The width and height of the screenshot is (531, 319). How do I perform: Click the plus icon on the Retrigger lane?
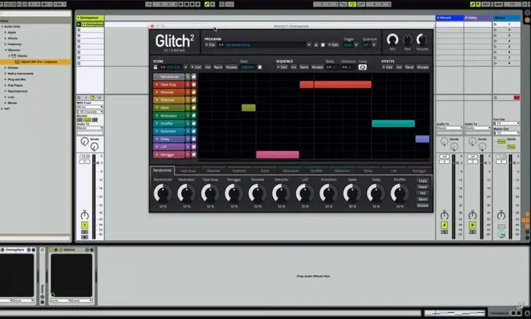157,155
